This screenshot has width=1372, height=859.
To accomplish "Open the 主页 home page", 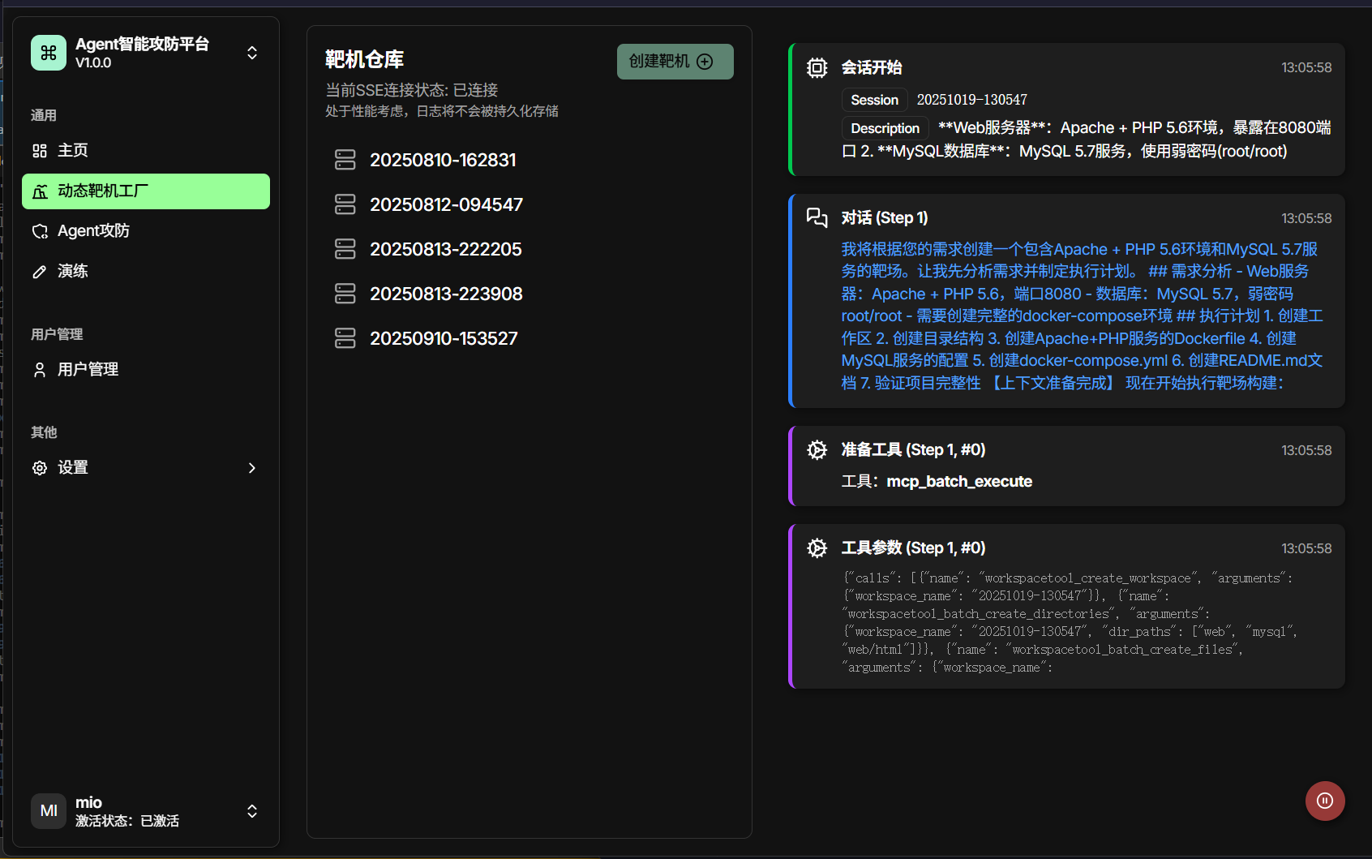I will pos(73,151).
